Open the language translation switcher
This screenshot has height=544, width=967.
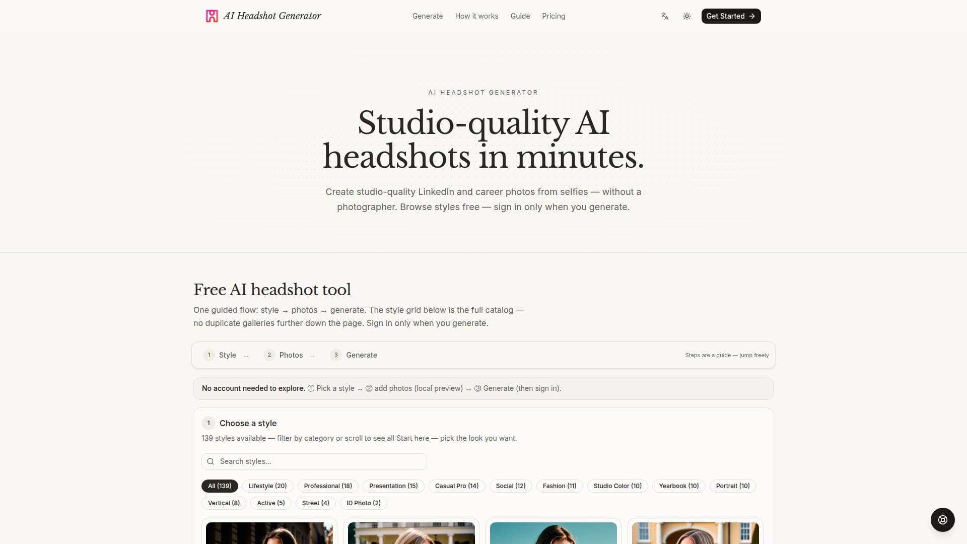click(665, 16)
